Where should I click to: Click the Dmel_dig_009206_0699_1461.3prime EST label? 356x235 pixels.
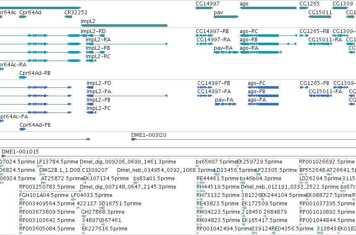[128, 162]
